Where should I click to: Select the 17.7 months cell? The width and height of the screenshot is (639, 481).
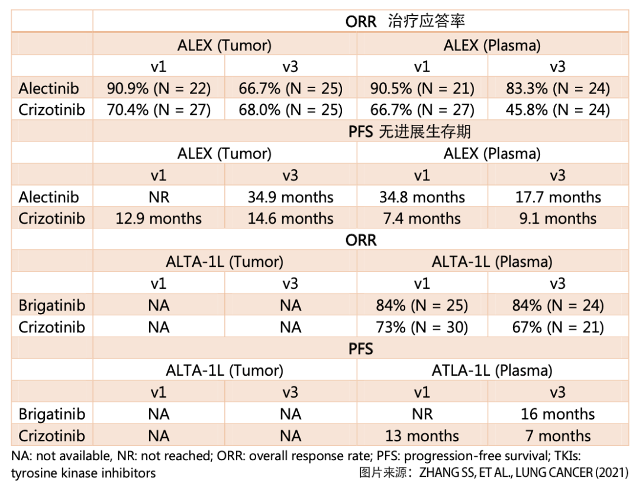click(x=557, y=197)
